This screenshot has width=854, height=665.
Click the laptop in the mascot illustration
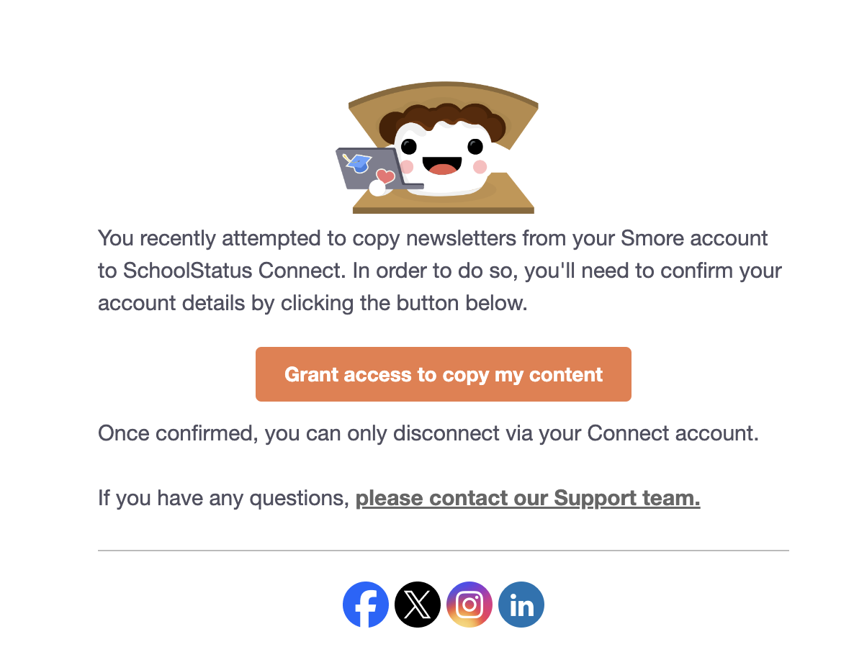[x=376, y=169]
